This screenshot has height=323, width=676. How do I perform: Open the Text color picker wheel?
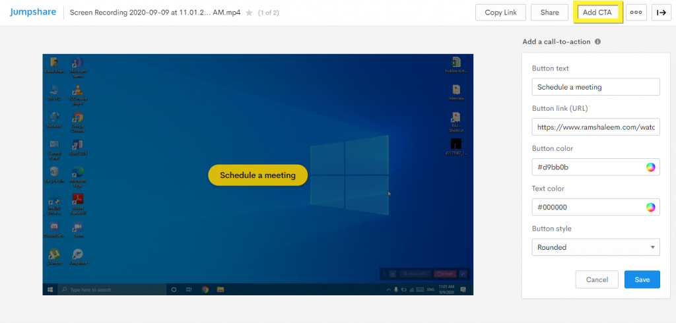pyautogui.click(x=650, y=208)
